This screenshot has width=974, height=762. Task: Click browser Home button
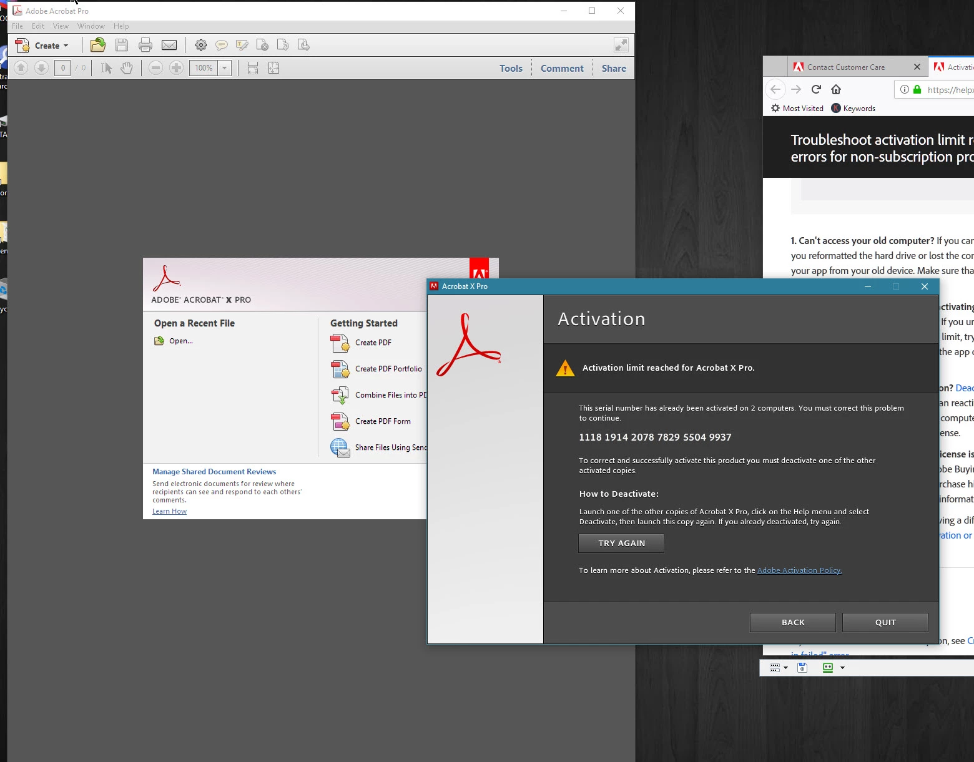pyautogui.click(x=836, y=89)
